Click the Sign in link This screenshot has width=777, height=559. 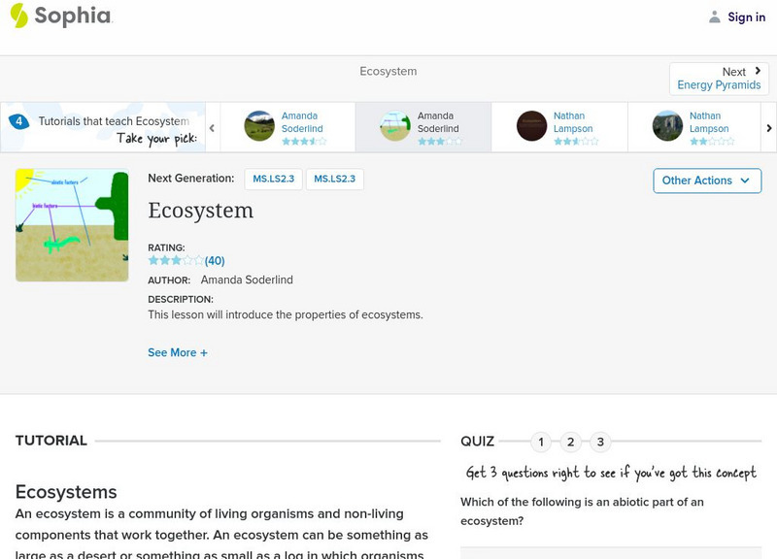[746, 16]
